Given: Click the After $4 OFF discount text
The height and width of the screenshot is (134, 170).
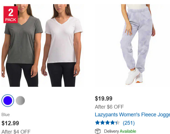Looking at the screenshot, I should point(16,132).
